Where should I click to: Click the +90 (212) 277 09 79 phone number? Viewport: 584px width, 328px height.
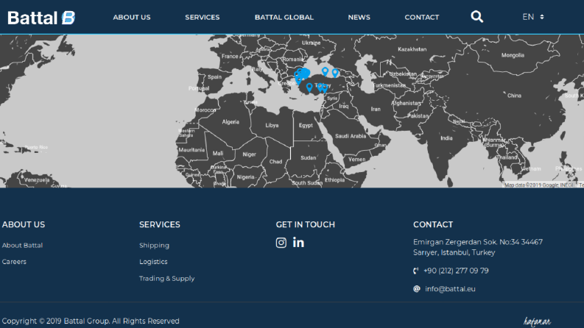(x=457, y=271)
